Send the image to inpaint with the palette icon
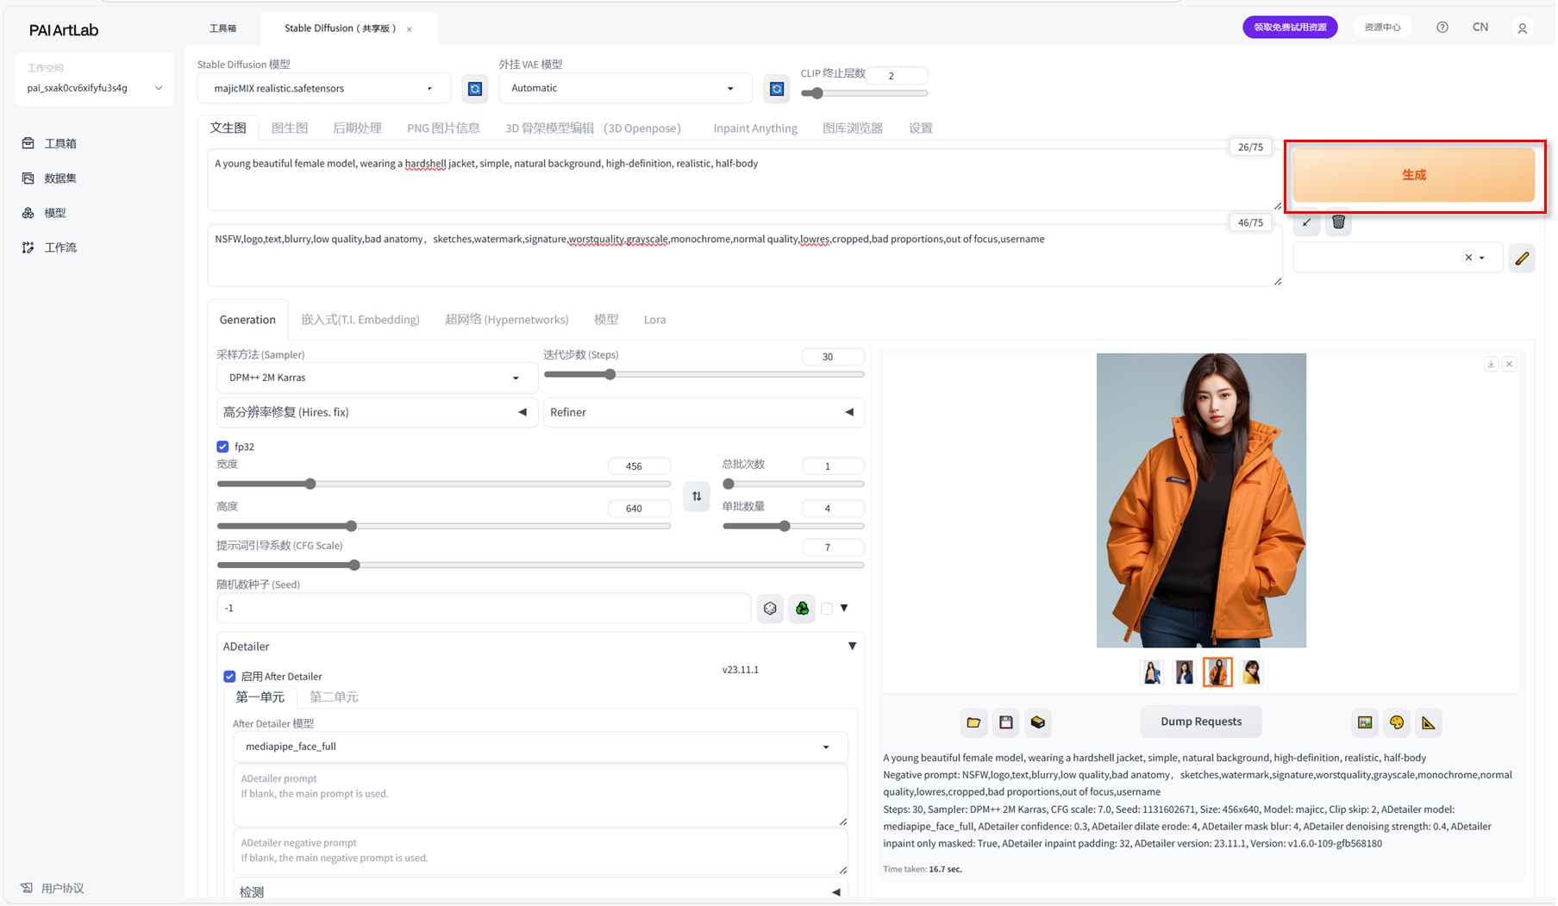This screenshot has height=906, width=1558. [1397, 722]
